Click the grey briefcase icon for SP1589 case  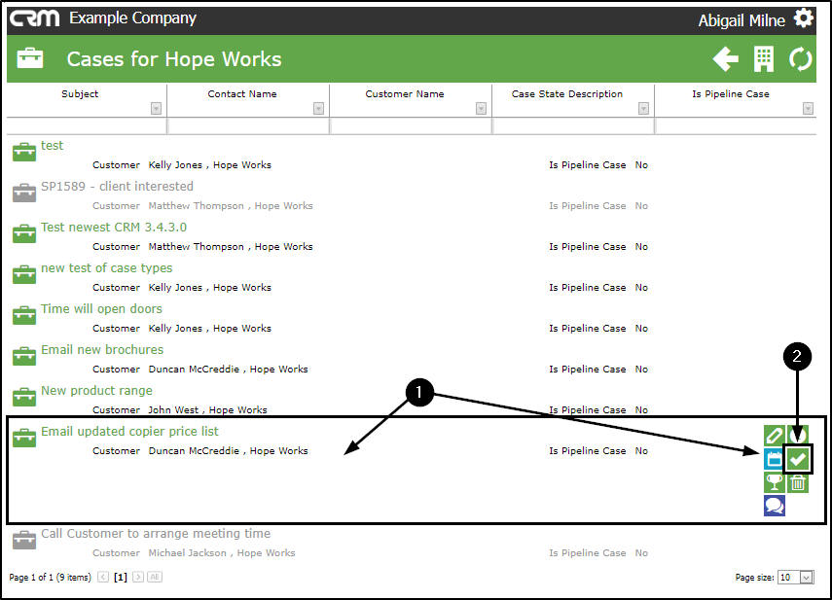24,193
